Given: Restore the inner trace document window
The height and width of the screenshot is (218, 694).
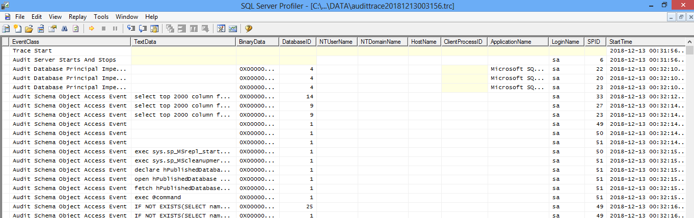Looking at the screenshot, I should point(681,17).
